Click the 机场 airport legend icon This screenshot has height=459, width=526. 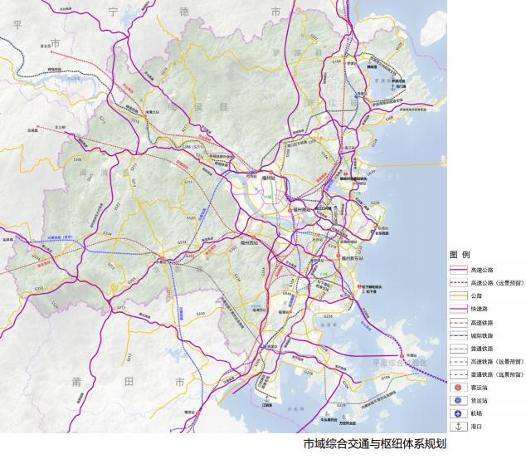click(458, 413)
